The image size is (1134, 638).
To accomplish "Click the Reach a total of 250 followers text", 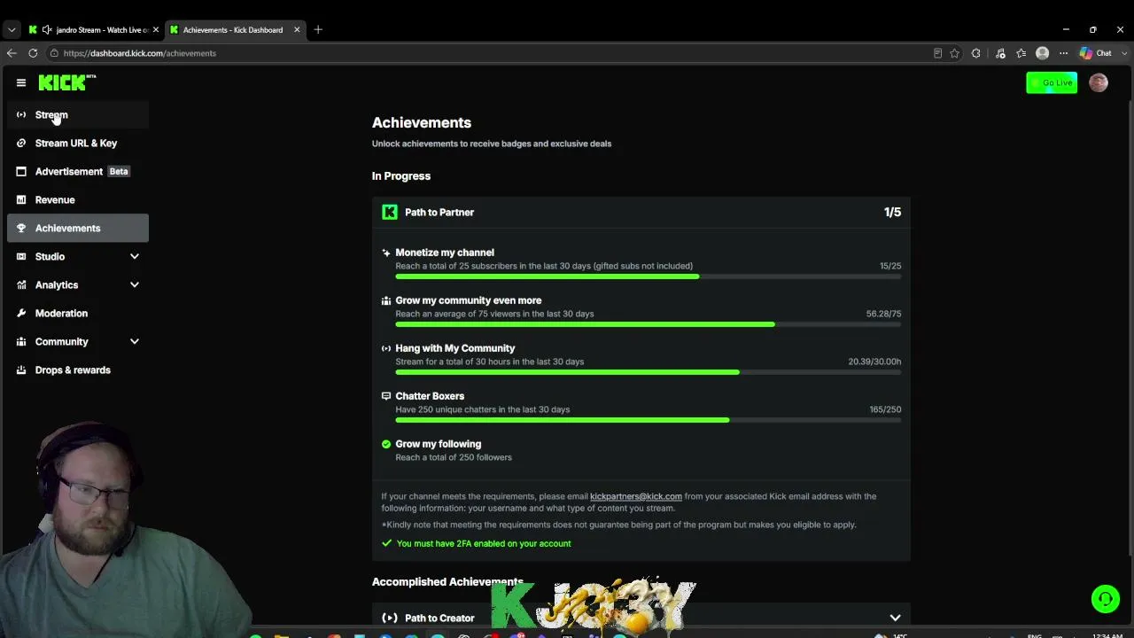I will [454, 457].
